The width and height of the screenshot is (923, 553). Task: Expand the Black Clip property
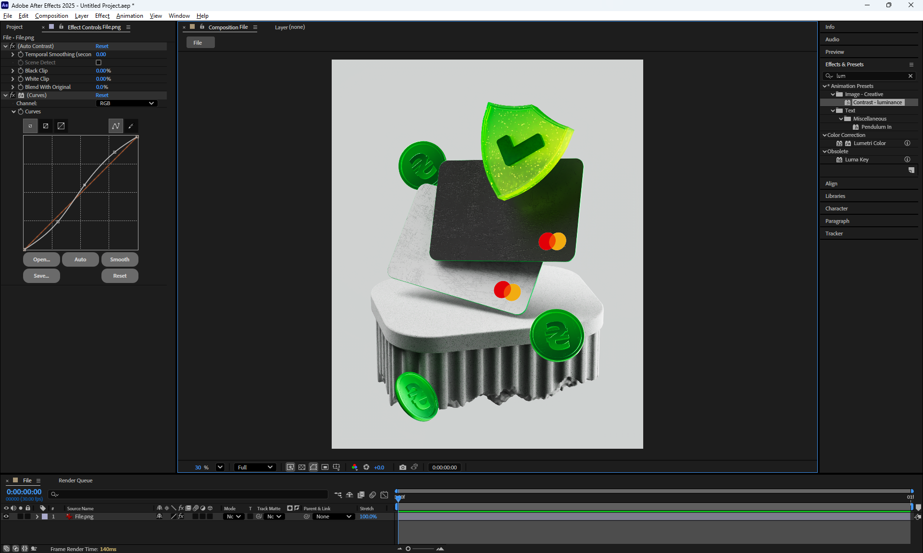tap(13, 71)
